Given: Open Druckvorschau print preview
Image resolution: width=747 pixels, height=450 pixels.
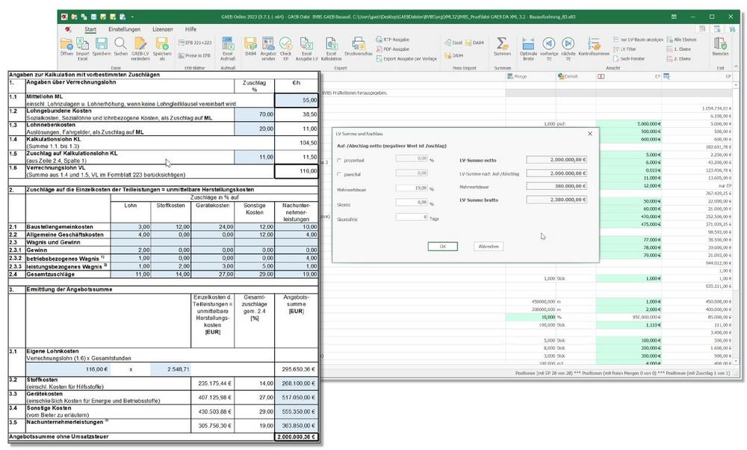Looking at the screenshot, I should click(x=359, y=44).
